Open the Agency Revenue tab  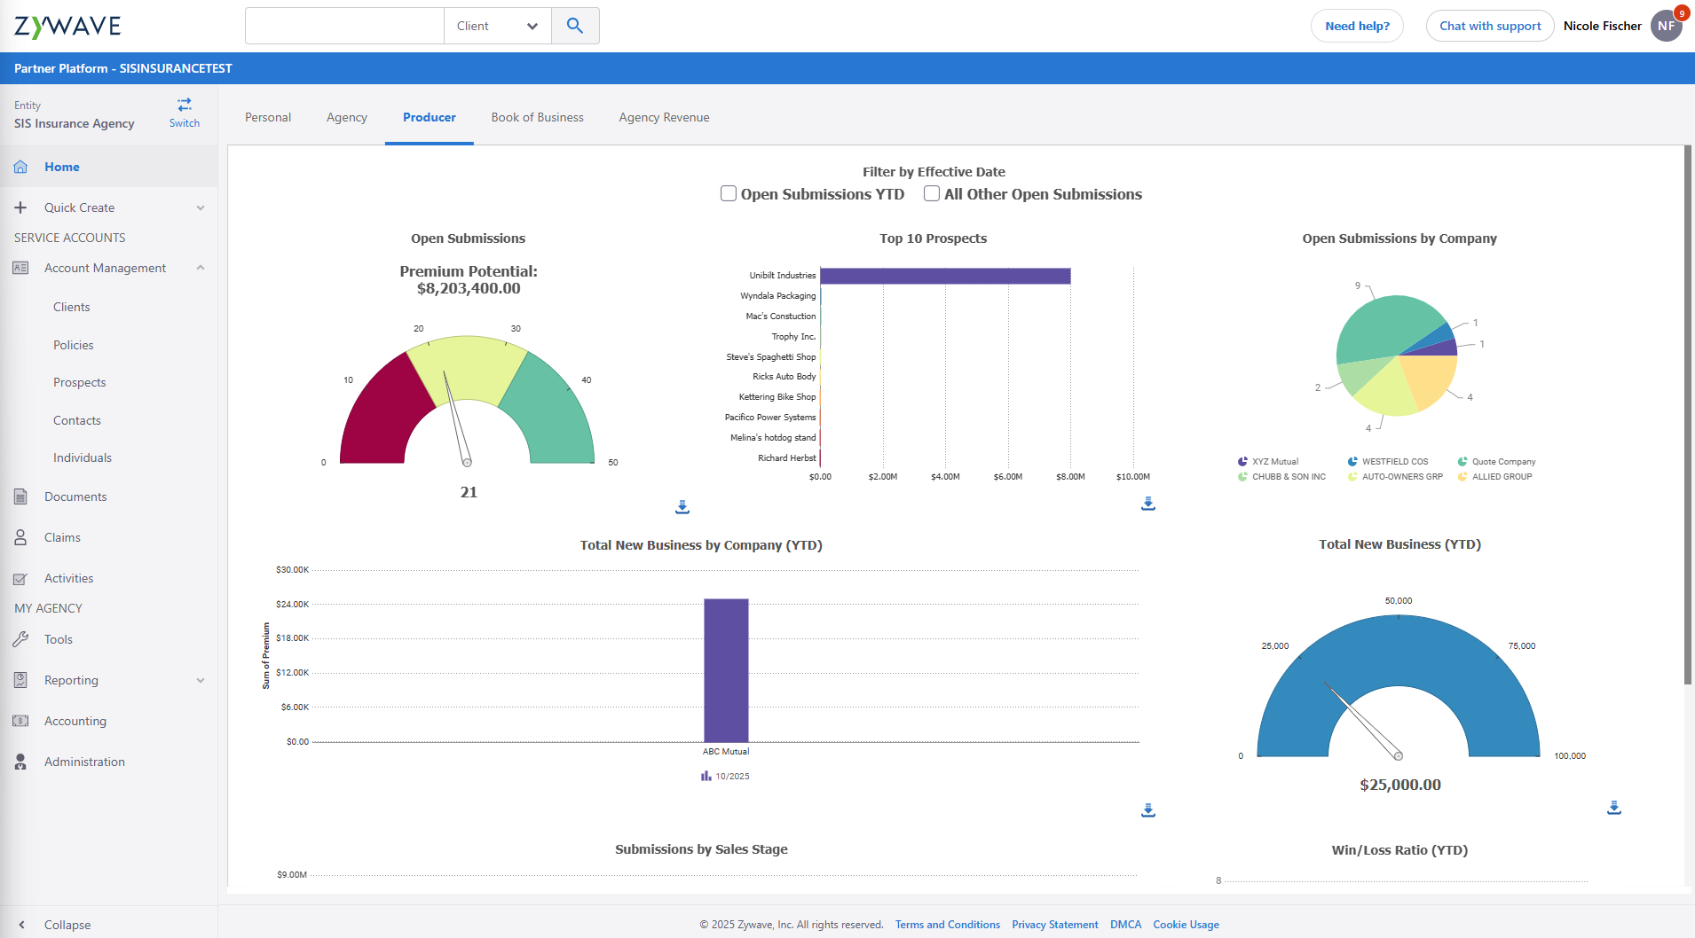[x=664, y=117]
